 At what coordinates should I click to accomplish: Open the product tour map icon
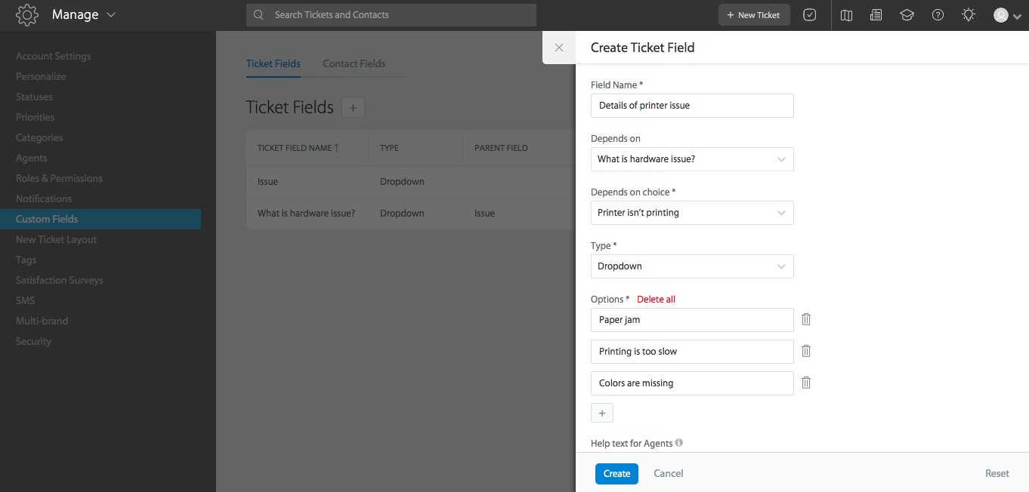tap(845, 14)
